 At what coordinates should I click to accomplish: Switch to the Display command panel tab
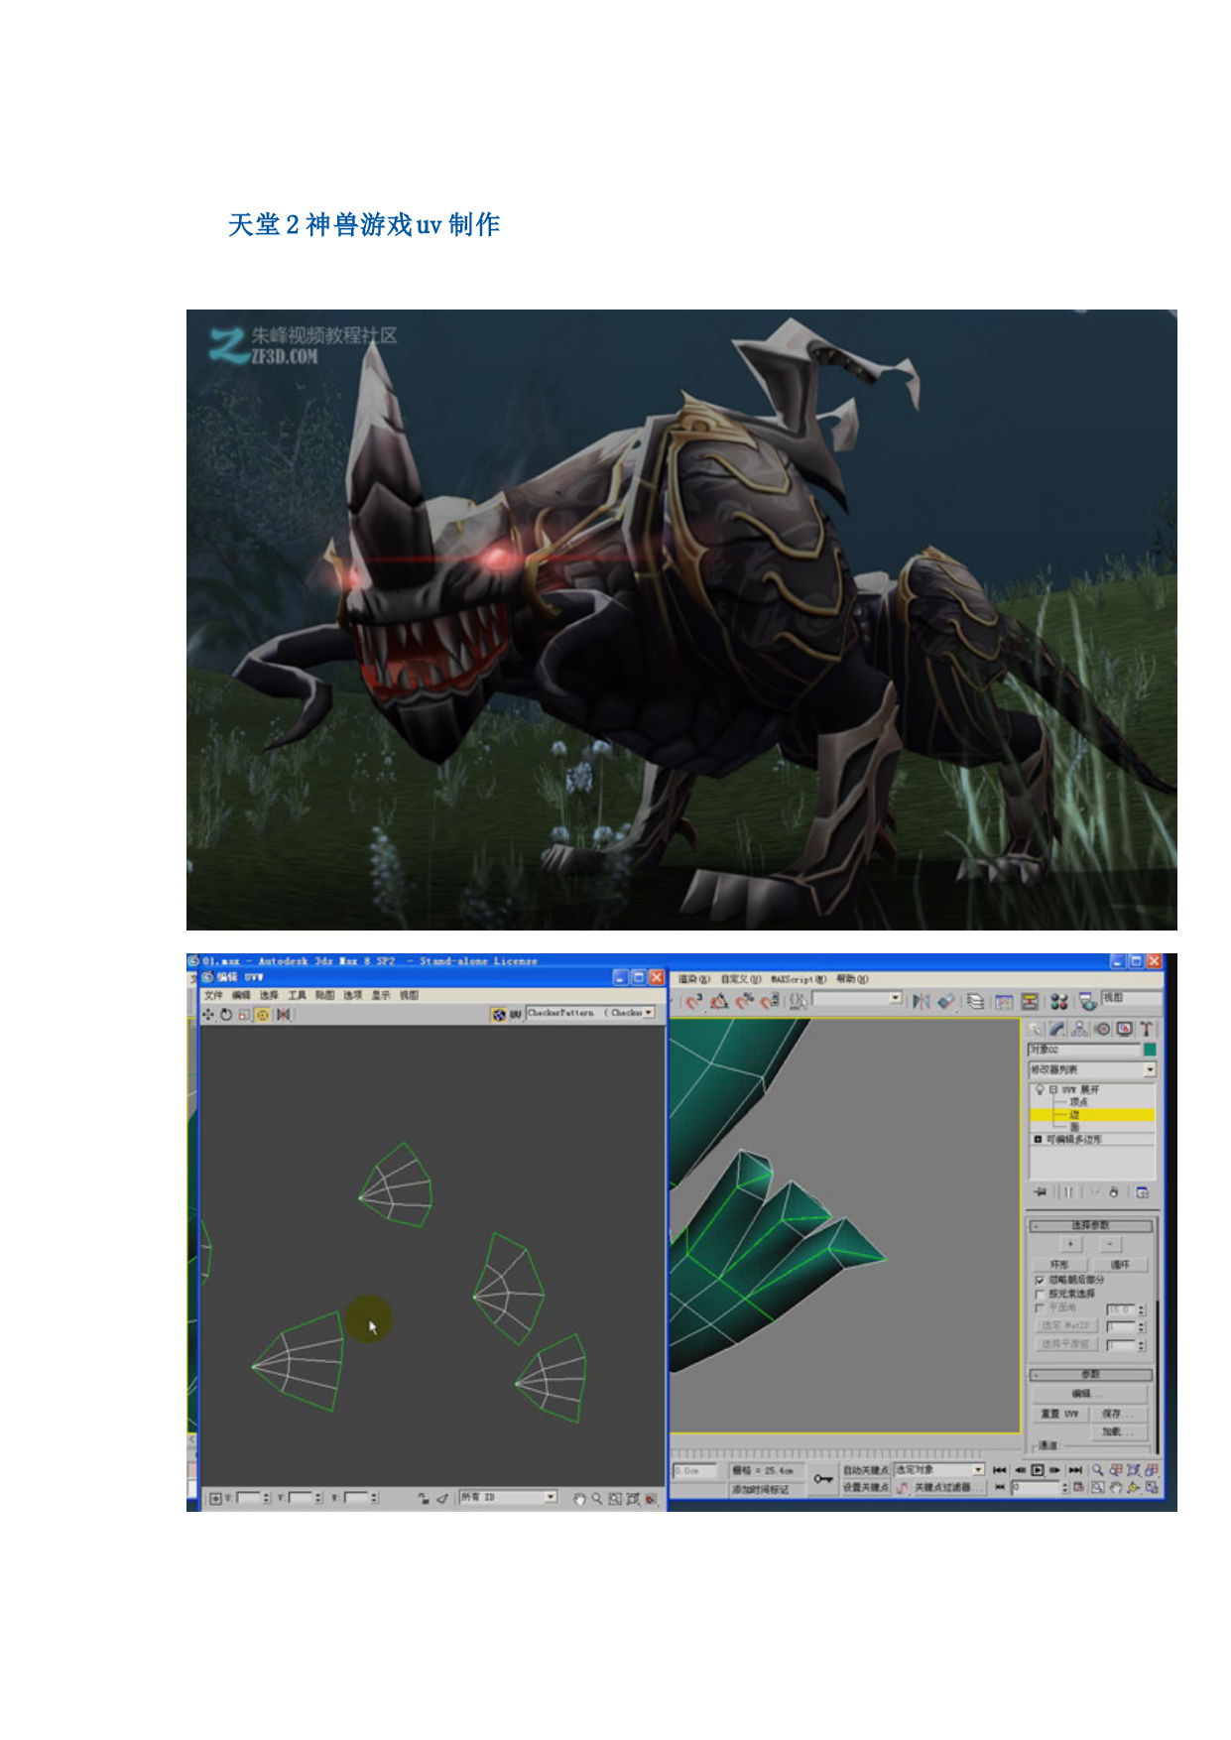[x=1124, y=1029]
